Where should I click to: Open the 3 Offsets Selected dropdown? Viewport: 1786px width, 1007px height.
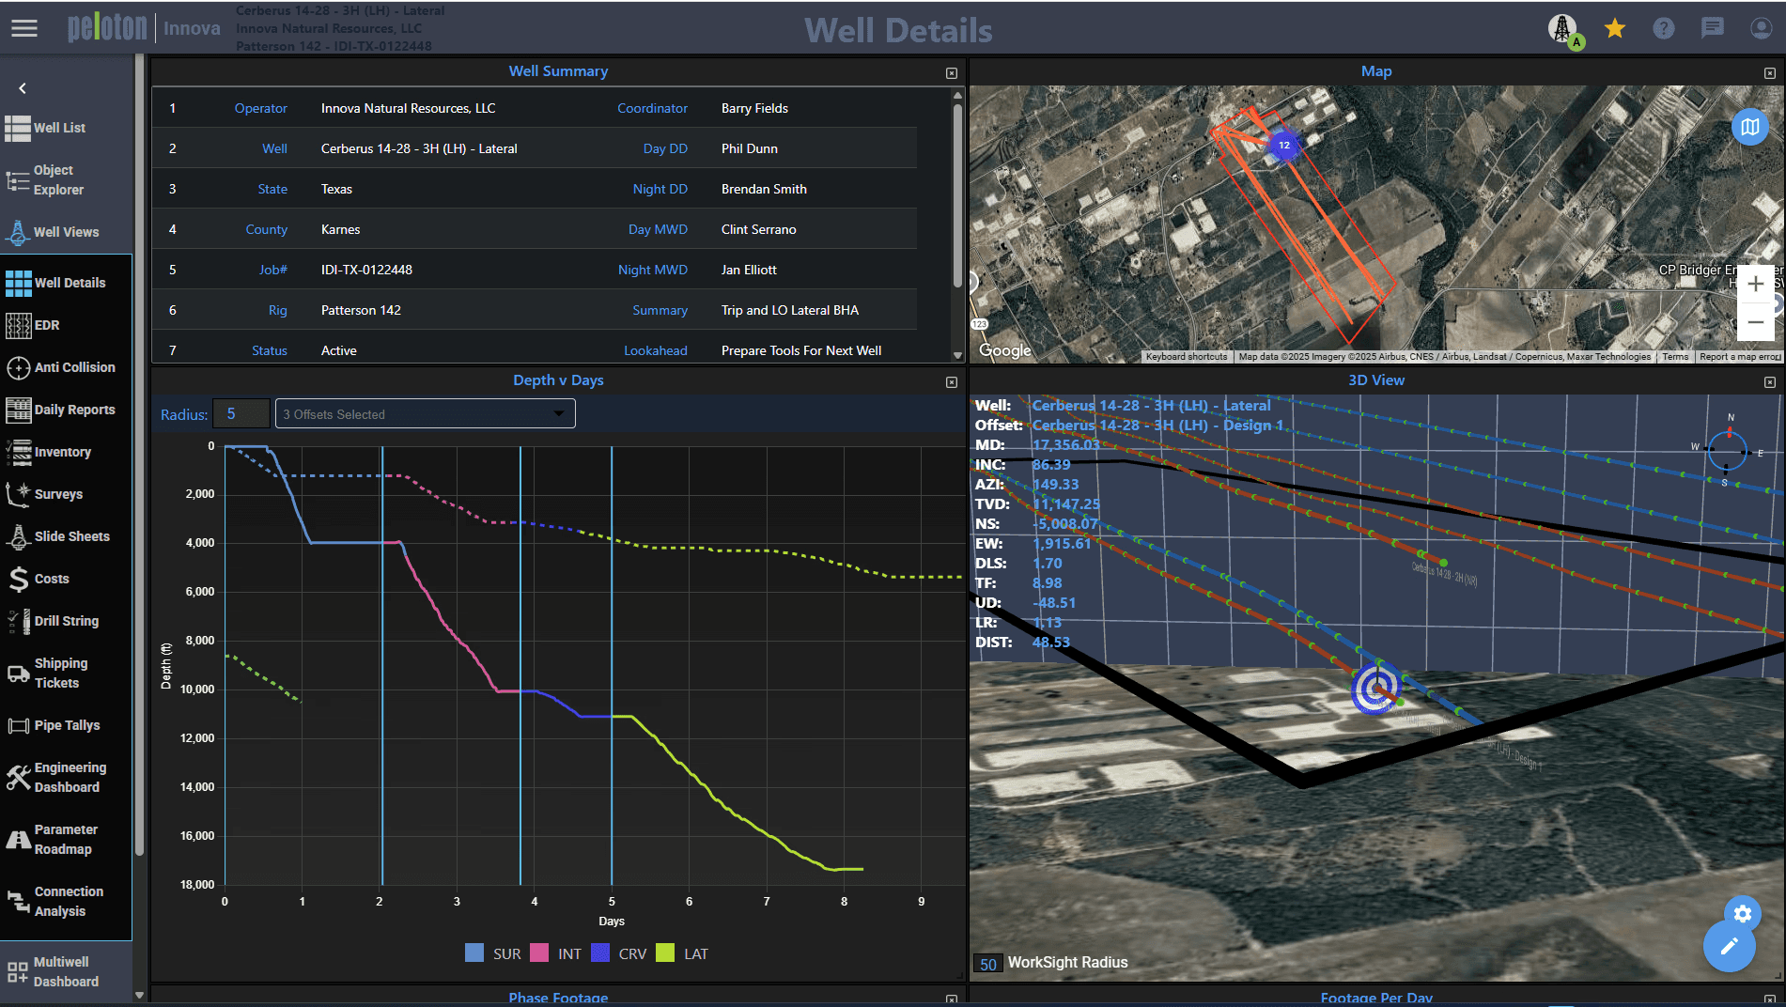click(425, 414)
